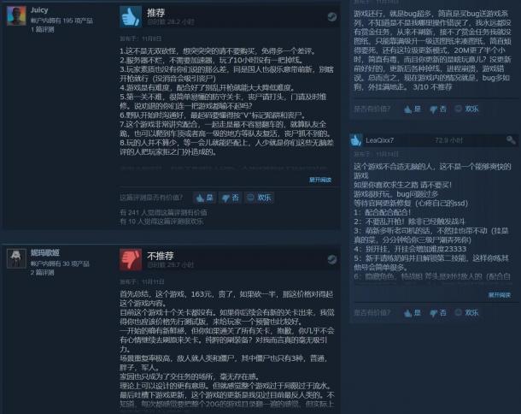Open the second reviewer's avatar image

[x=16, y=258]
